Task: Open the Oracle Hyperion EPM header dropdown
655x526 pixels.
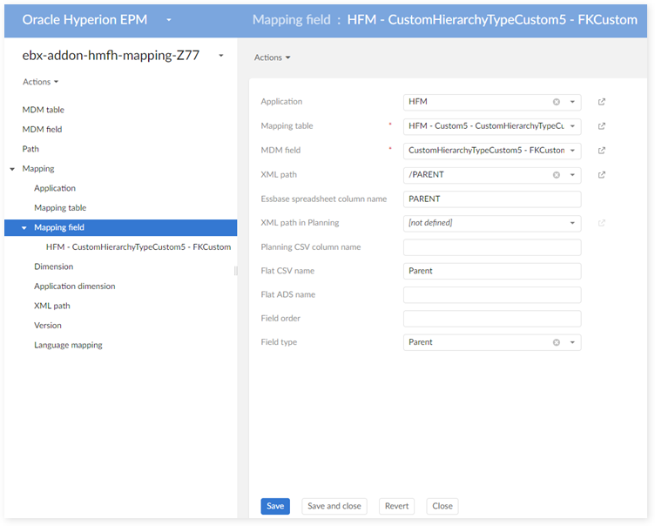Action: [169, 19]
